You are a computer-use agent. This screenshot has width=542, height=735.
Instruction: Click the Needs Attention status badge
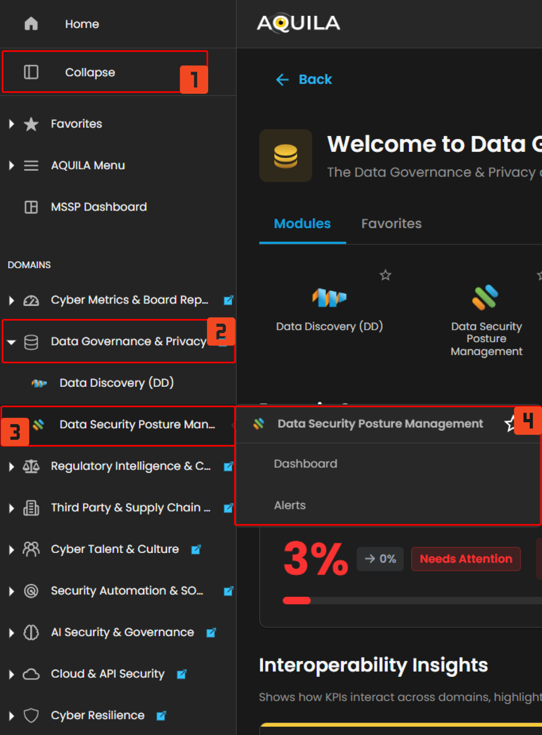pyautogui.click(x=466, y=559)
